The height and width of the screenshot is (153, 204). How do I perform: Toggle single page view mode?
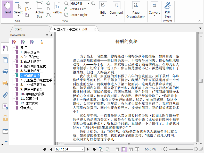pos(117,149)
